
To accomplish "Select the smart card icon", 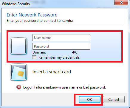I will tap(18, 72).
